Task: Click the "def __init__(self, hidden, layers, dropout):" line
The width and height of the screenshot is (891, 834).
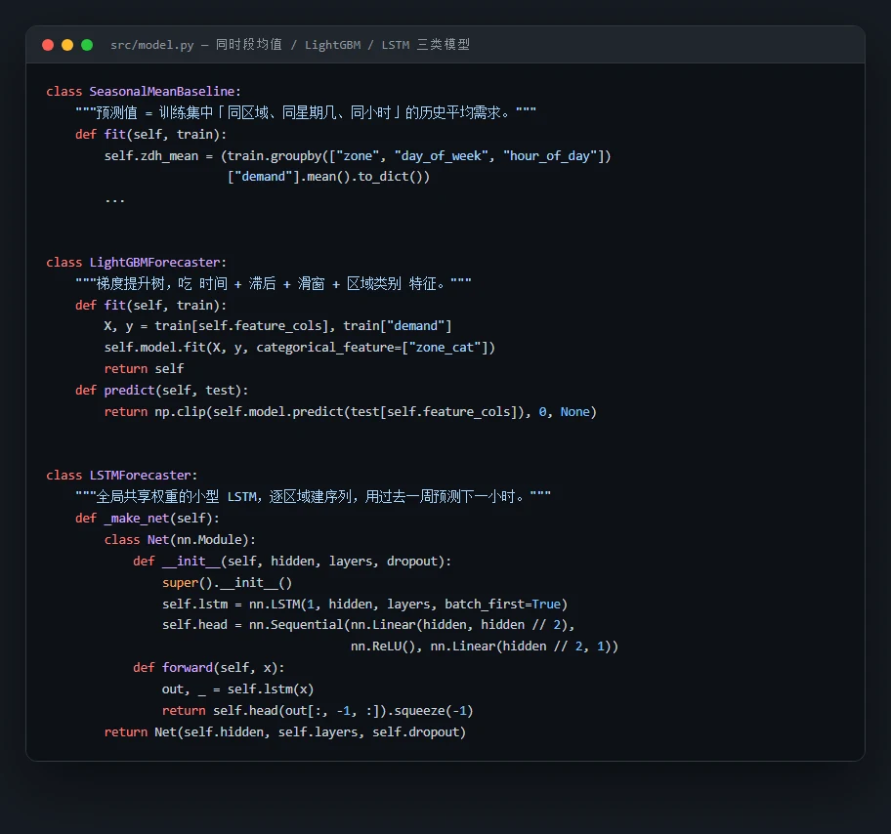Action: pos(292,562)
